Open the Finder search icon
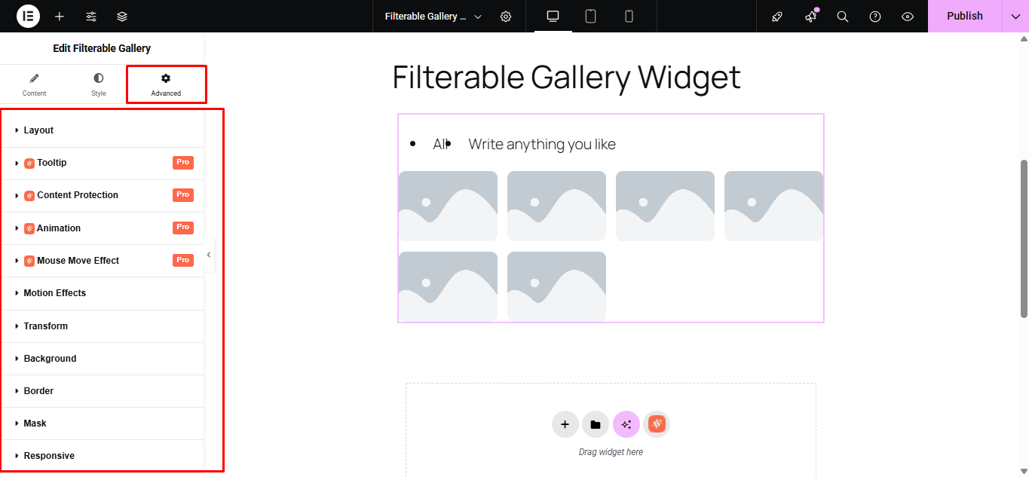 [x=843, y=16]
